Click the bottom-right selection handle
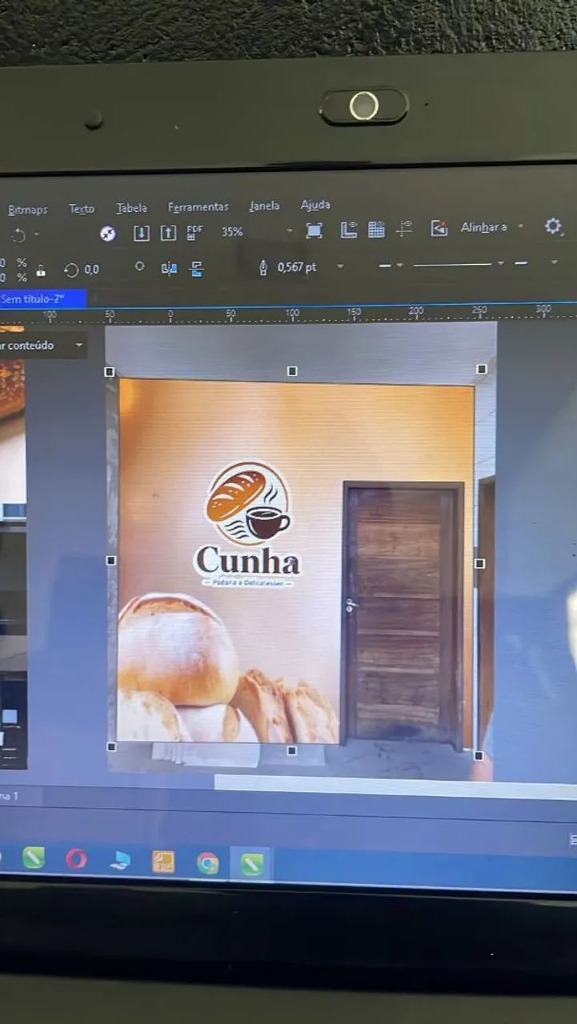Screen dimensions: 577x1024 (479, 755)
